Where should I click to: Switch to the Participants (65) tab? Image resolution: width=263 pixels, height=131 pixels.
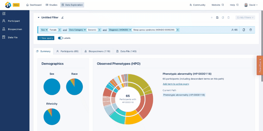click(67, 51)
